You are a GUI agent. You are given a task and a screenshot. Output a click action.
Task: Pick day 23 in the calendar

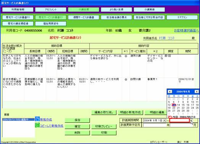point(188,108)
